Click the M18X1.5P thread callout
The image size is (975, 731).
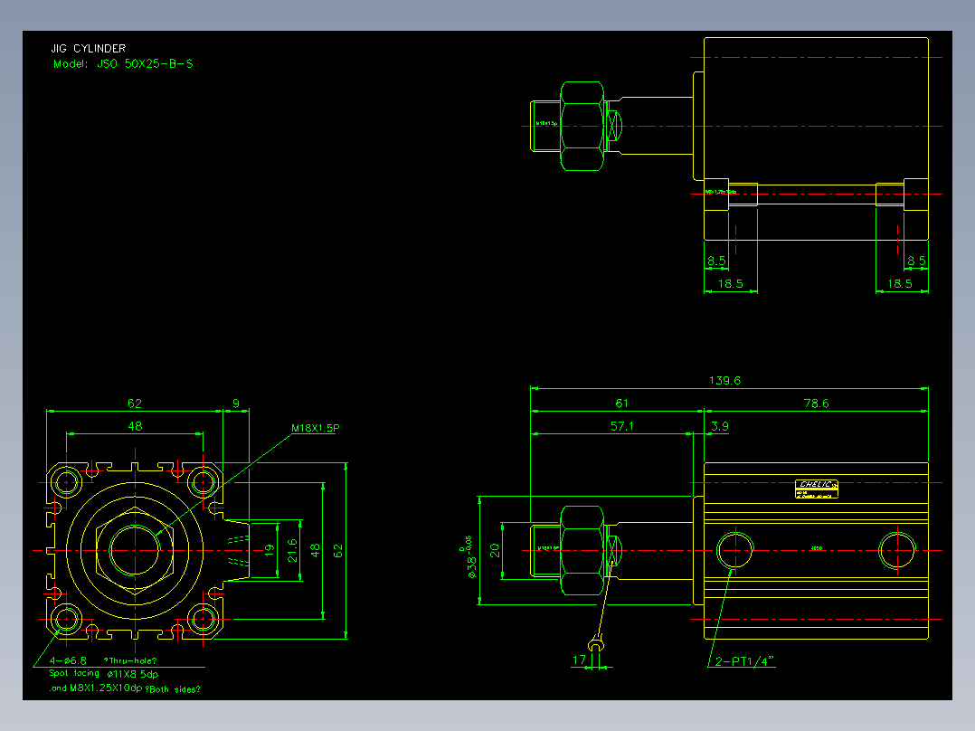point(316,428)
